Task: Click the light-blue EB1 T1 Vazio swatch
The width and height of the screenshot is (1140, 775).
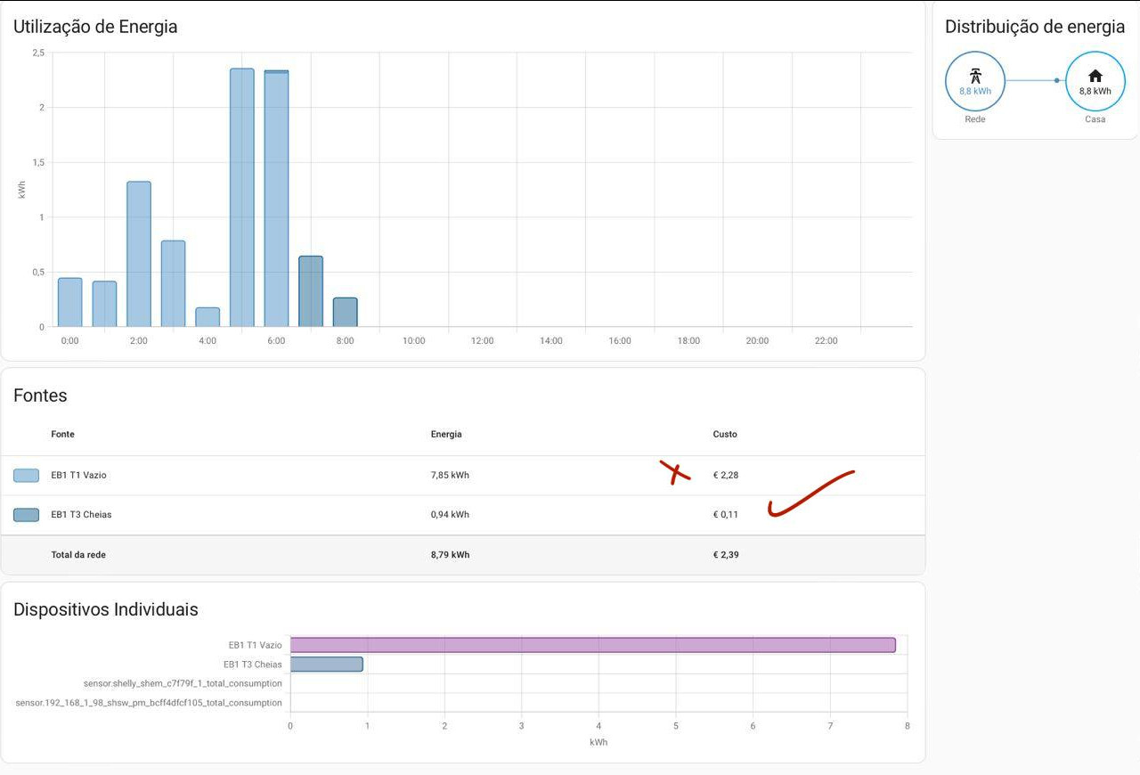Action: 26,476
